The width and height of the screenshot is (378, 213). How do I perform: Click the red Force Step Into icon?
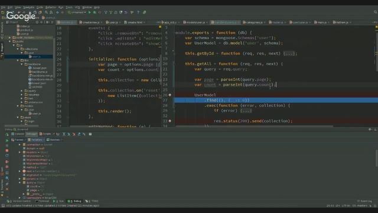click(74, 134)
